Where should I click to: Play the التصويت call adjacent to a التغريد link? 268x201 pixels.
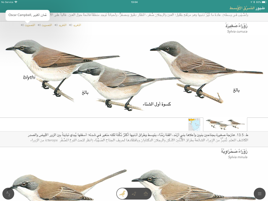click(x=45, y=25)
